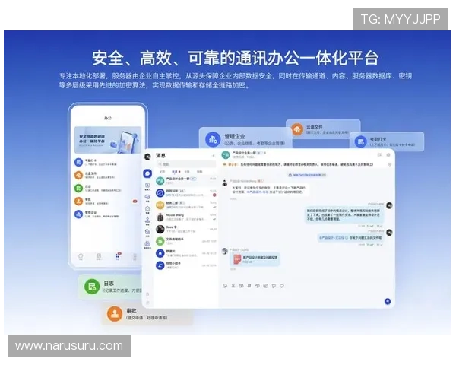This screenshot has height=365, width=456.
Task: Click the scissors screenshot icon in the input toolbar
Action: pyautogui.click(x=233, y=286)
